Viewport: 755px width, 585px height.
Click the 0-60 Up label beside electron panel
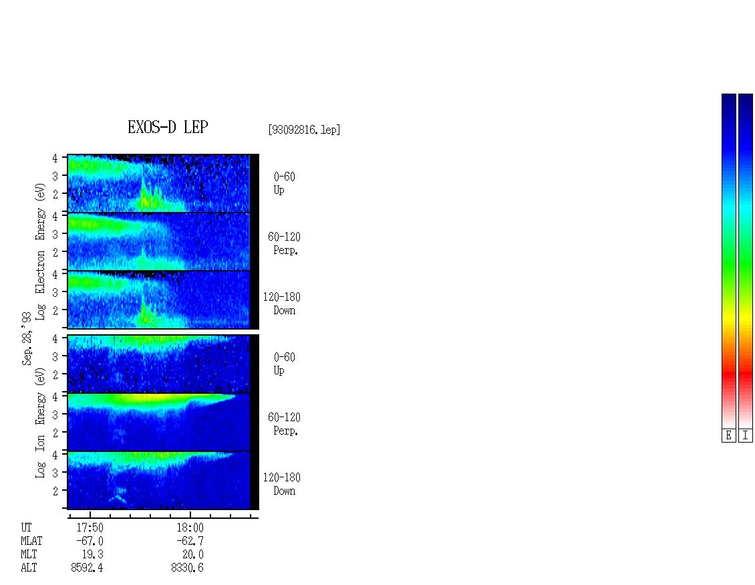(284, 184)
